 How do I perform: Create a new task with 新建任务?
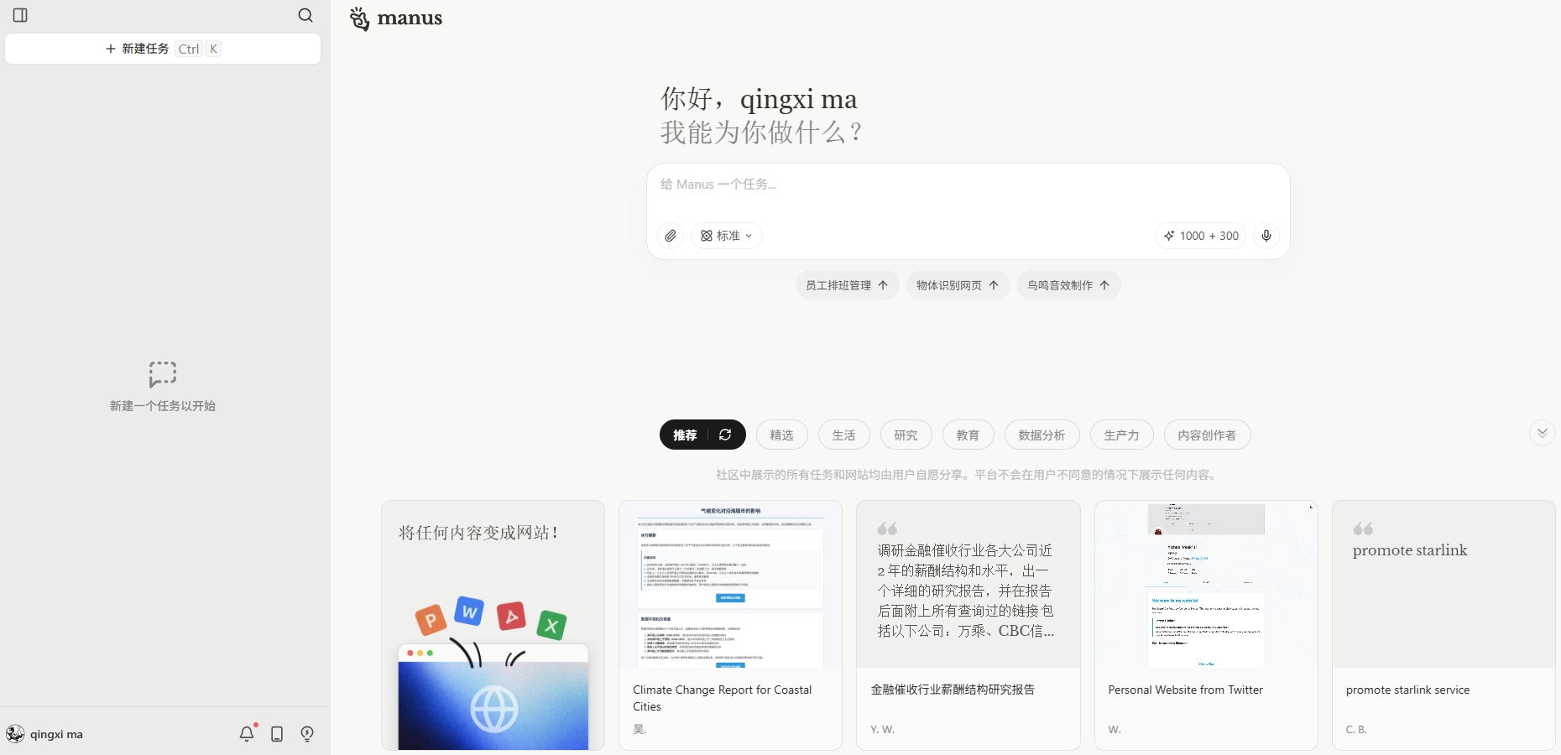point(163,49)
